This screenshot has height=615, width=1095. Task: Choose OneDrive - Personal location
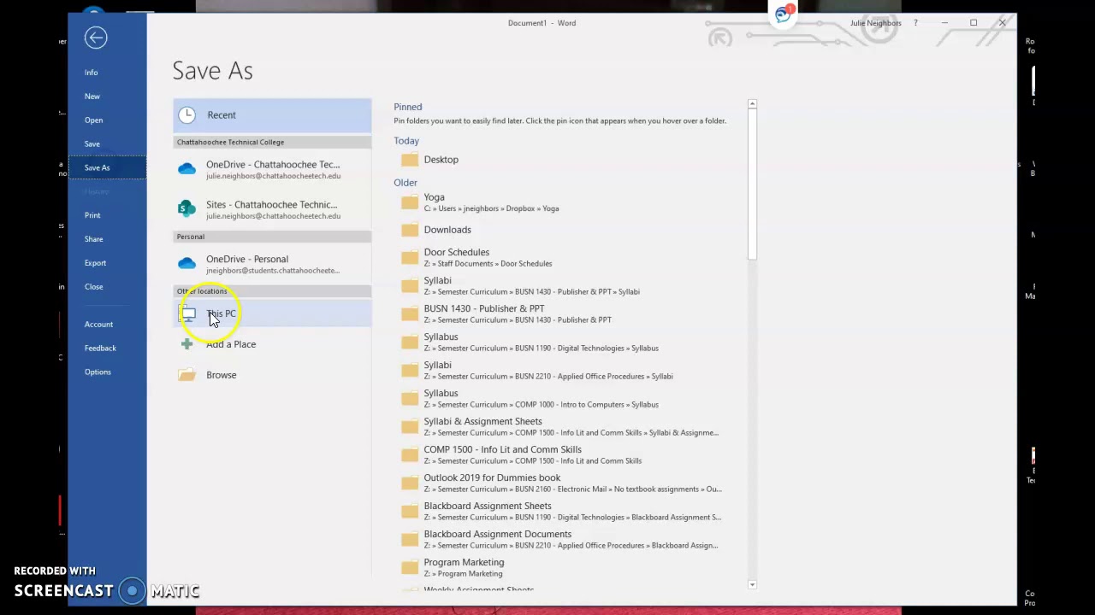click(272, 264)
